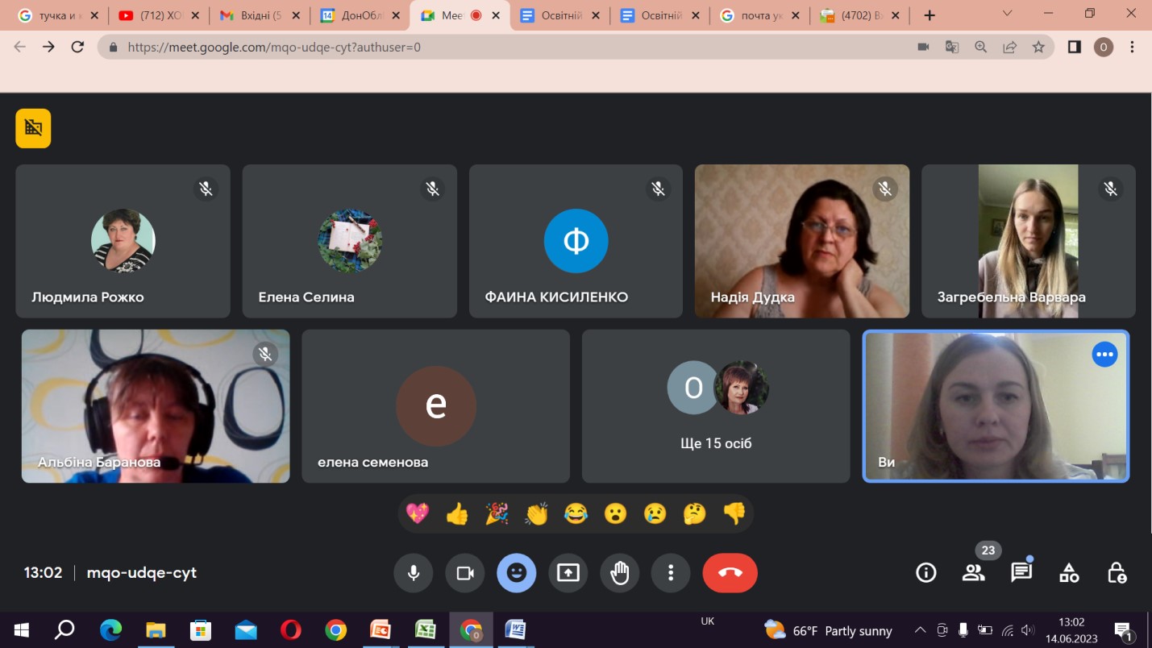Open the Chrome three-dot menu
Viewport: 1152px width, 648px height.
coord(1133,47)
